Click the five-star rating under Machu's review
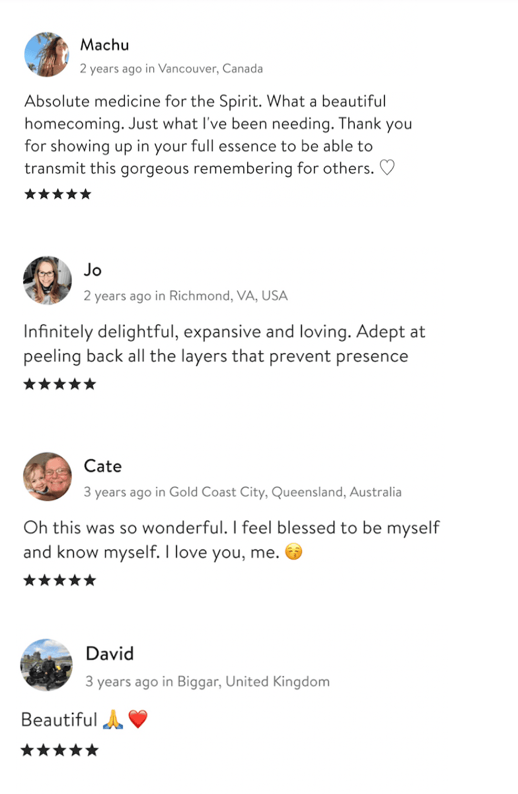The height and width of the screenshot is (794, 518). (57, 194)
